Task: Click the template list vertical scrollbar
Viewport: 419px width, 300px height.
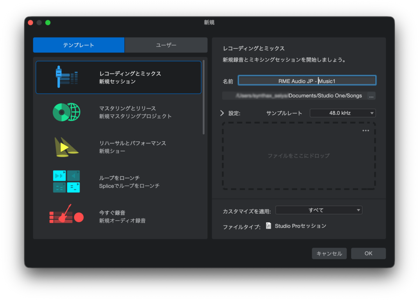Action: point(204,98)
